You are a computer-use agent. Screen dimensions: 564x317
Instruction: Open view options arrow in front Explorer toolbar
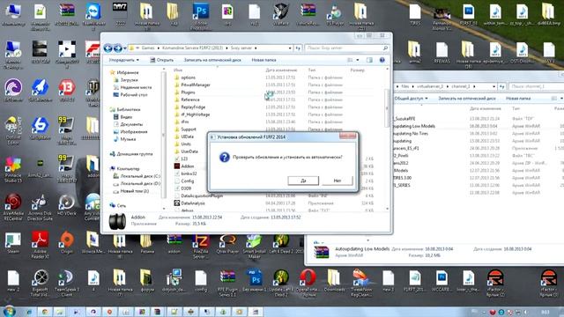(x=358, y=60)
